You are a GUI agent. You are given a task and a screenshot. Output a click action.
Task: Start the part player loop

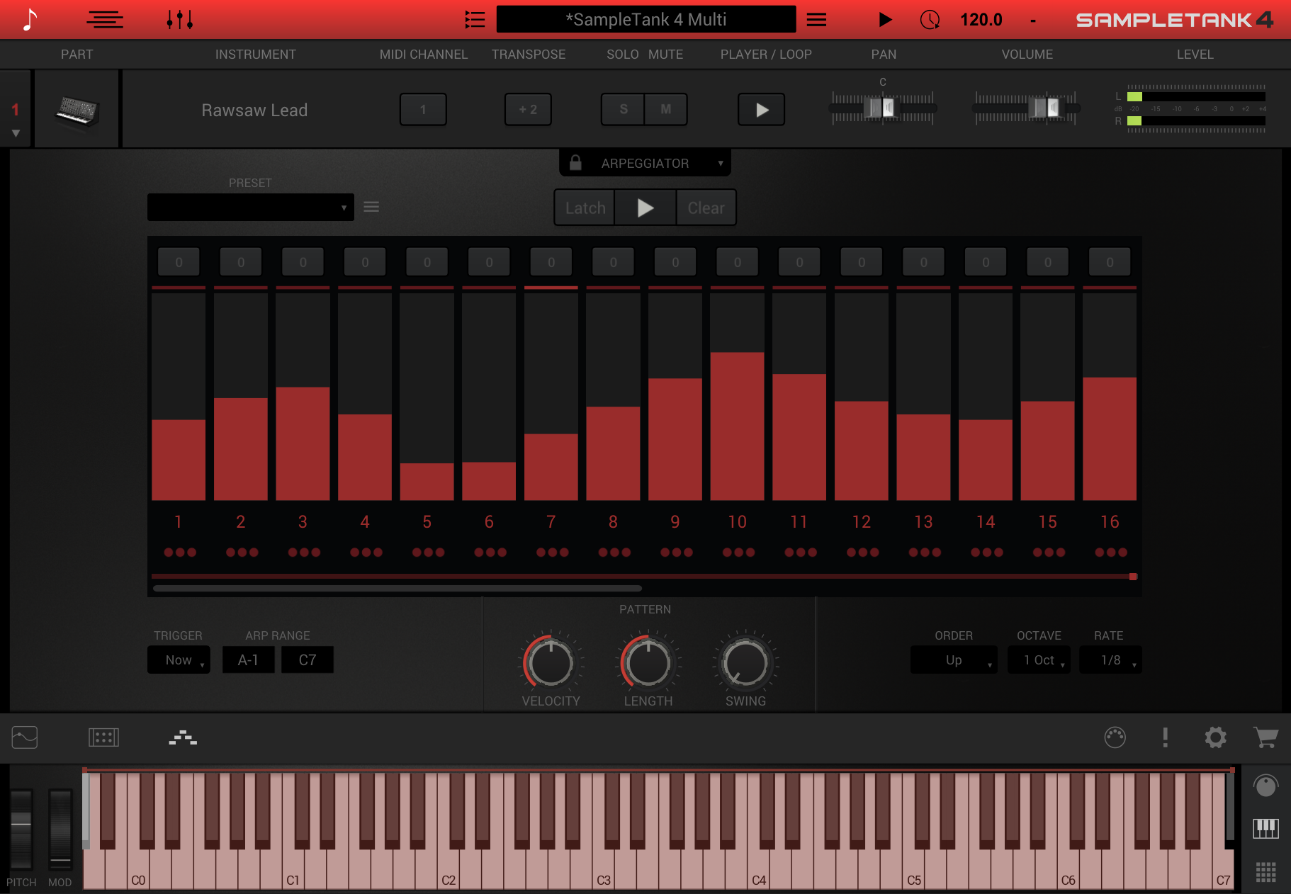coord(762,110)
